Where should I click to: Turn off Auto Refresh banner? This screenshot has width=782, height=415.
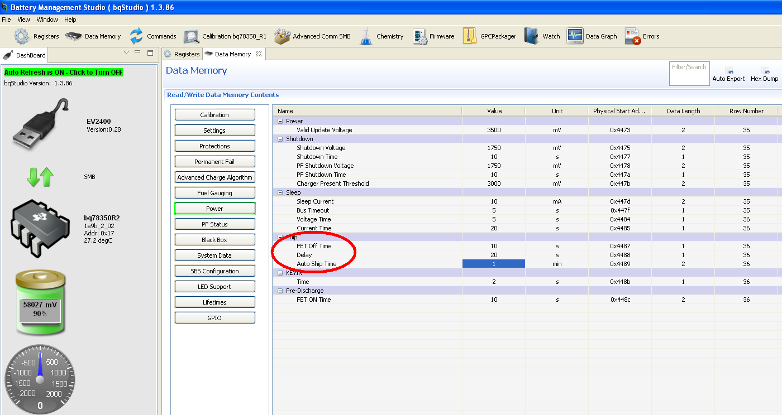63,73
